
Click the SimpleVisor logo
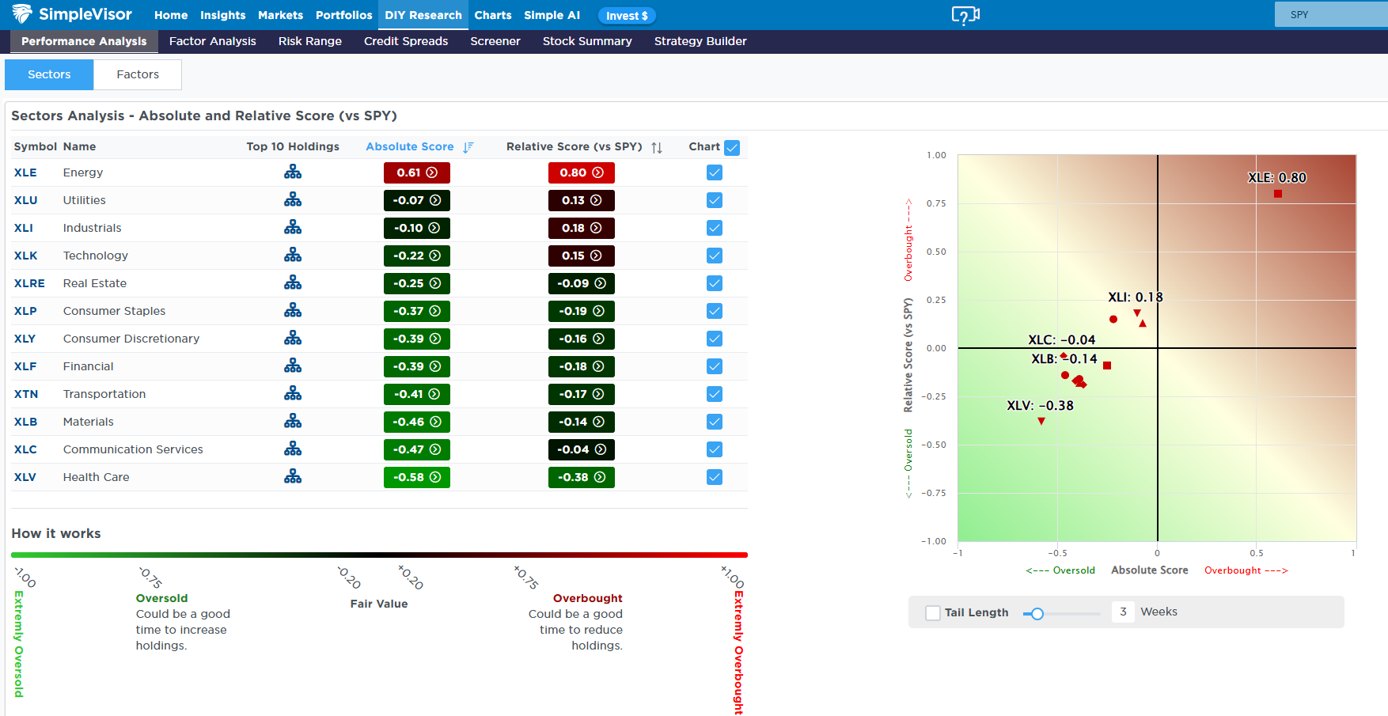(x=72, y=14)
